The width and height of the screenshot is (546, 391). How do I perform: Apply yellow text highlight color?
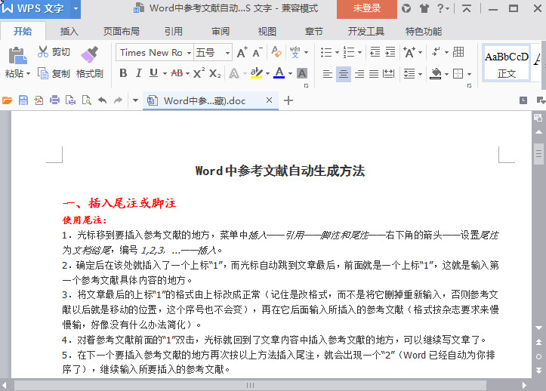tap(257, 73)
